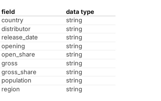This screenshot has height=101, width=161.
Task: Select the data type of population row
Action: click(x=74, y=81)
